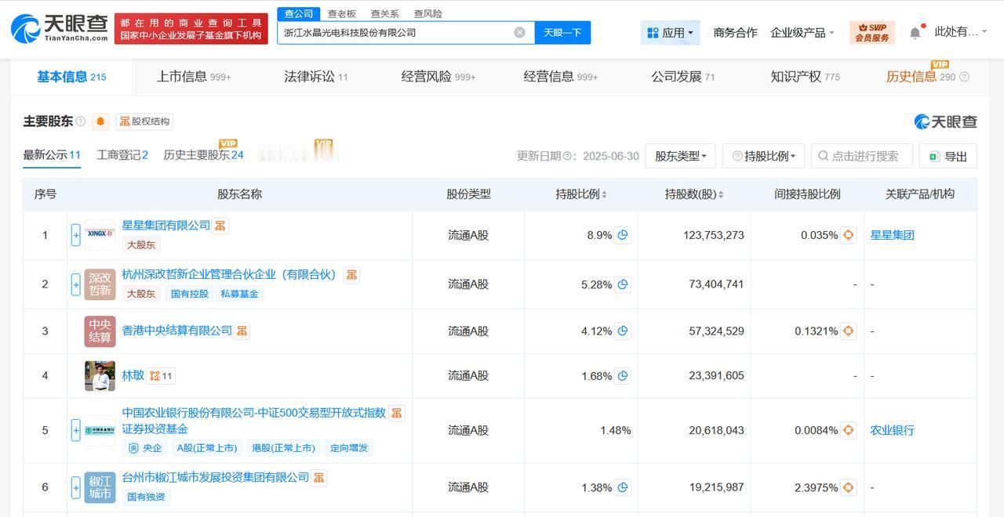Image resolution: width=1004 pixels, height=517 pixels.
Task: Click indirect holding icon next to 0.0084%
Action: click(849, 430)
